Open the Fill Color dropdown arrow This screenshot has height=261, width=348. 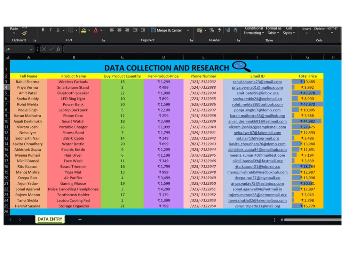[89, 30]
